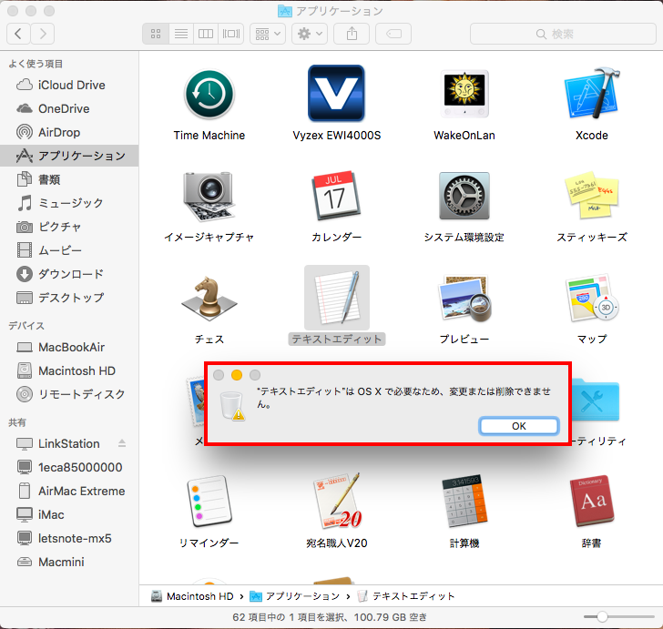
Task: Select リモートディスク in the sidebar
Action: (x=69, y=394)
